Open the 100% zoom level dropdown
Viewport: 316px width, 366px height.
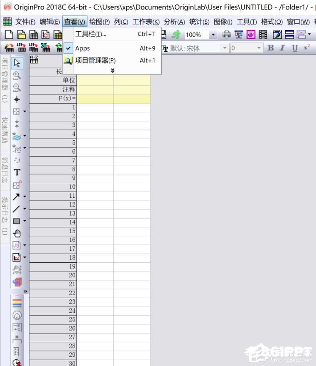click(x=213, y=35)
